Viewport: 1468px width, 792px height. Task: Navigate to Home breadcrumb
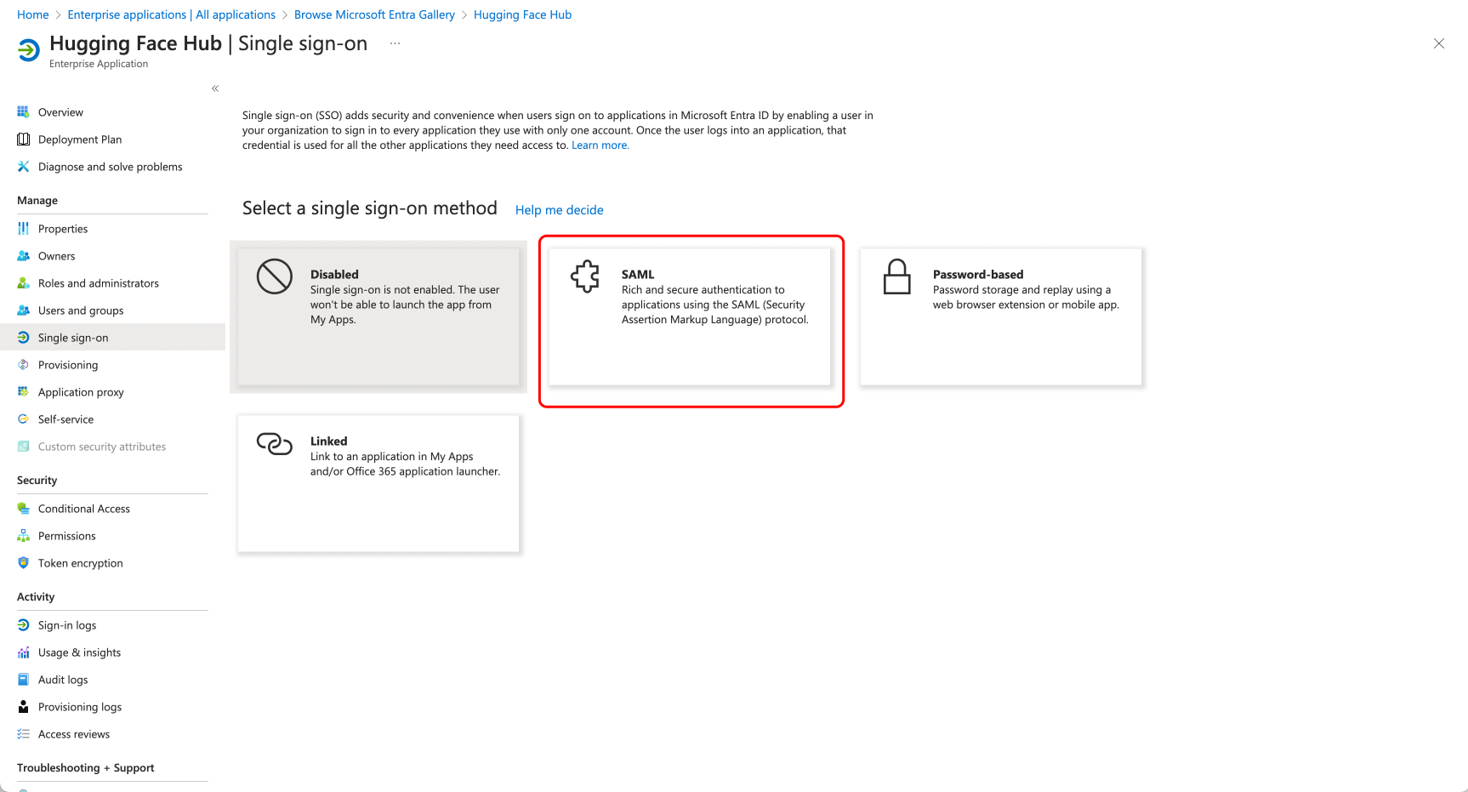point(33,14)
